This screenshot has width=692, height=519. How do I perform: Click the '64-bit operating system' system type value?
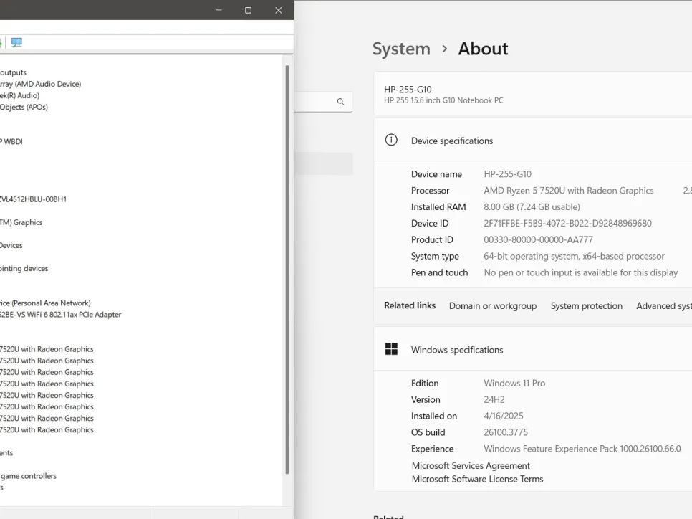[x=575, y=256]
